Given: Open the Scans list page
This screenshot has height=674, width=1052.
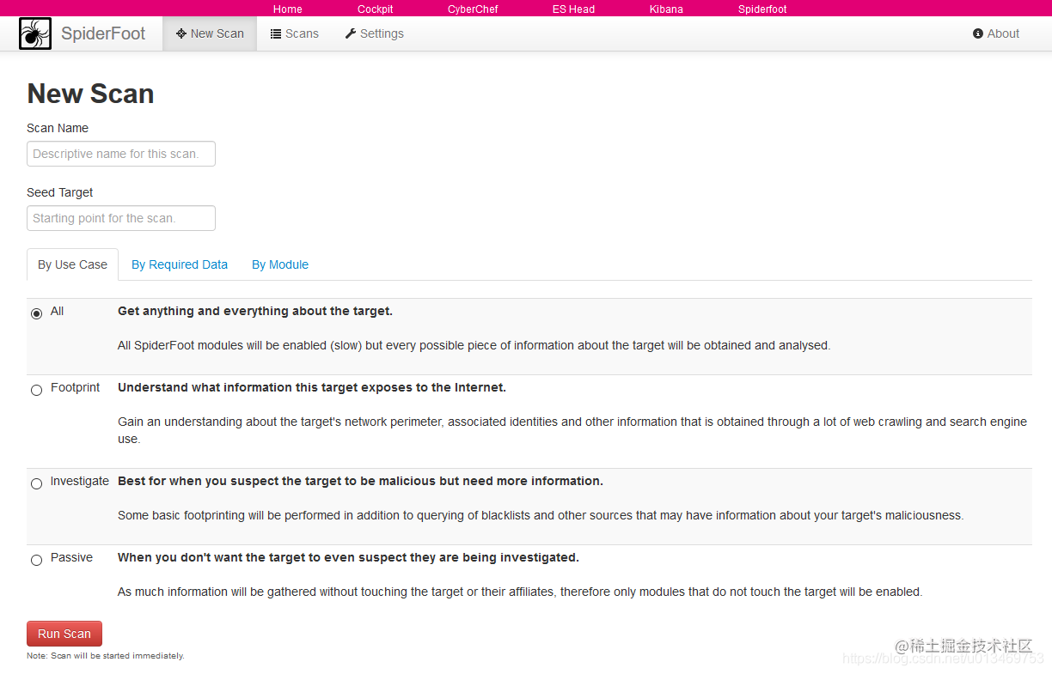Looking at the screenshot, I should point(294,33).
